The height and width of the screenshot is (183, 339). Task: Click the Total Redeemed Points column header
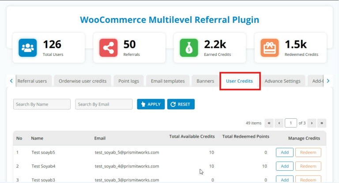coord(246,136)
